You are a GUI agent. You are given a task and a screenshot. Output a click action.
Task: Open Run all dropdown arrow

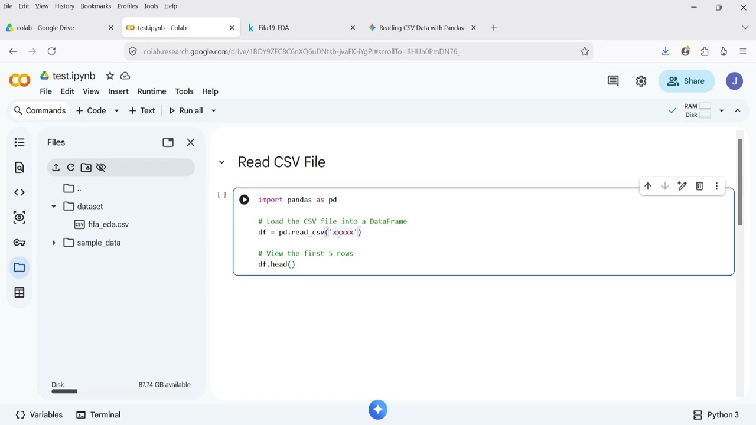[213, 110]
